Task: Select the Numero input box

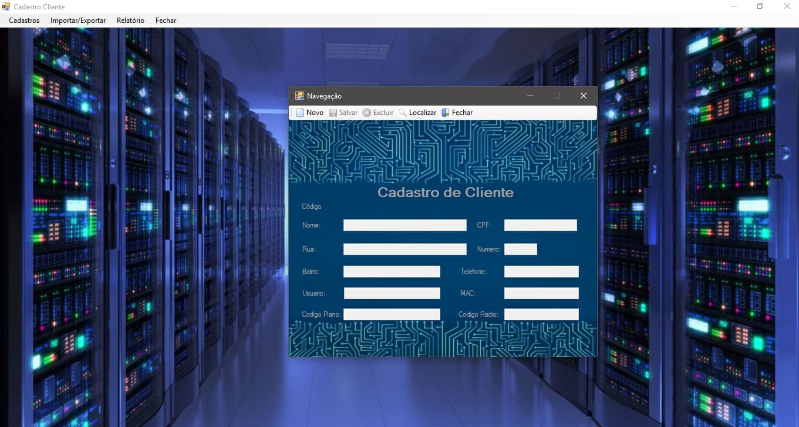Action: tap(520, 249)
